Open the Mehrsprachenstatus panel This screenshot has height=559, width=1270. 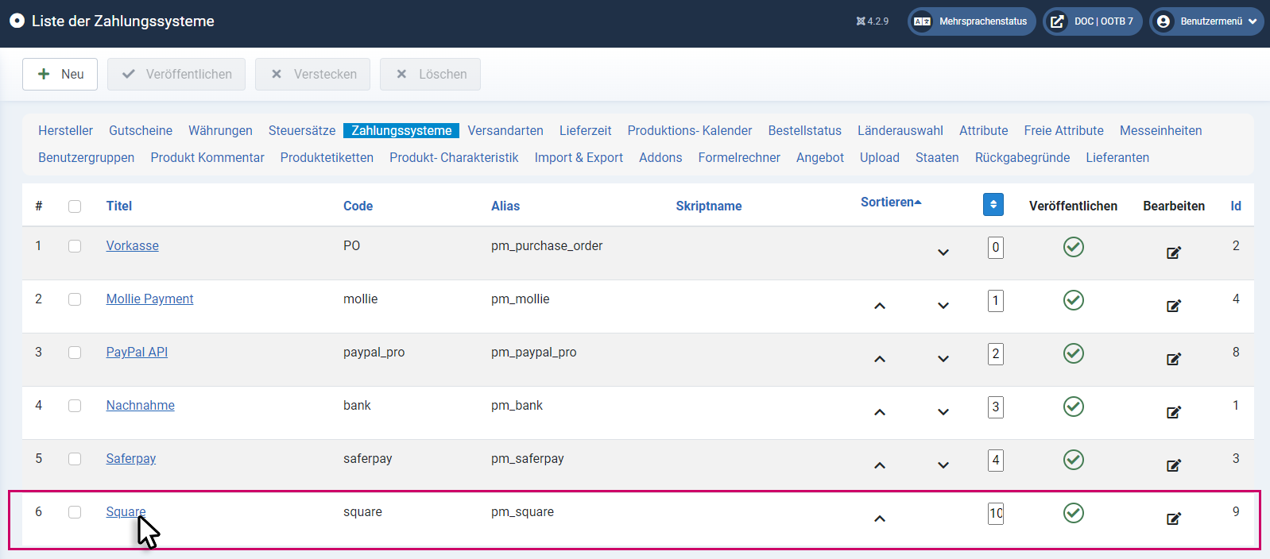pos(972,21)
